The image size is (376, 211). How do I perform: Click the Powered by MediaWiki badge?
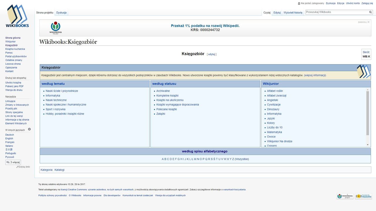[363, 196]
